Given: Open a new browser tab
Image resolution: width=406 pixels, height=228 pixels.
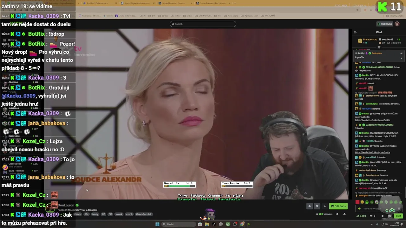Looking at the screenshot, I should (235, 3).
